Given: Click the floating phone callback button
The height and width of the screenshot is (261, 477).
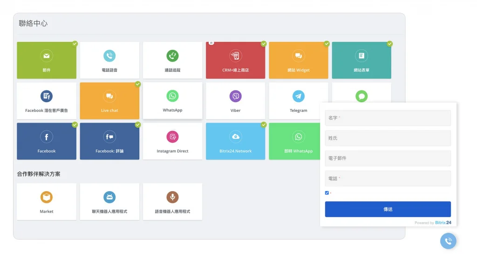Looking at the screenshot, I should 448,241.
